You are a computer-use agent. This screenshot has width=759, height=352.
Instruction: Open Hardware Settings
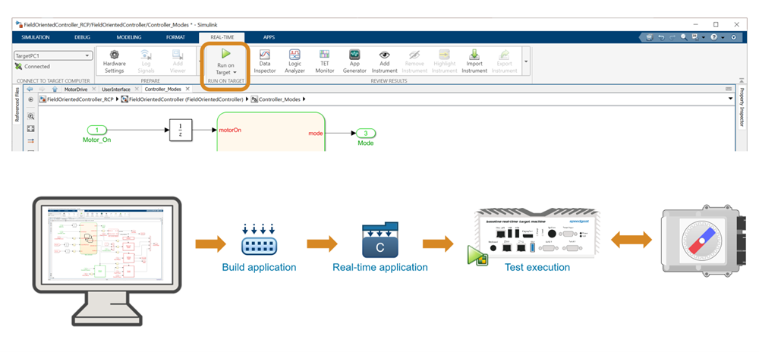pyautogui.click(x=114, y=61)
